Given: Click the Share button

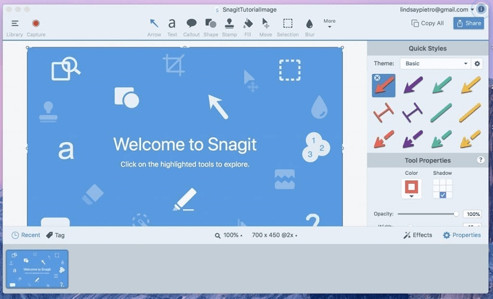Looking at the screenshot, I should click(x=468, y=23).
